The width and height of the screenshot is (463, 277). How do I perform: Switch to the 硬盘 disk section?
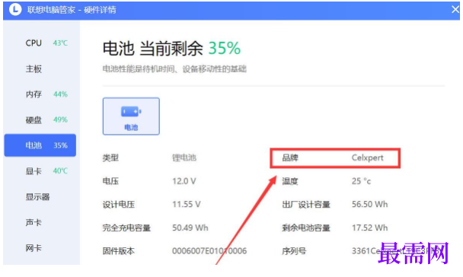pos(40,119)
